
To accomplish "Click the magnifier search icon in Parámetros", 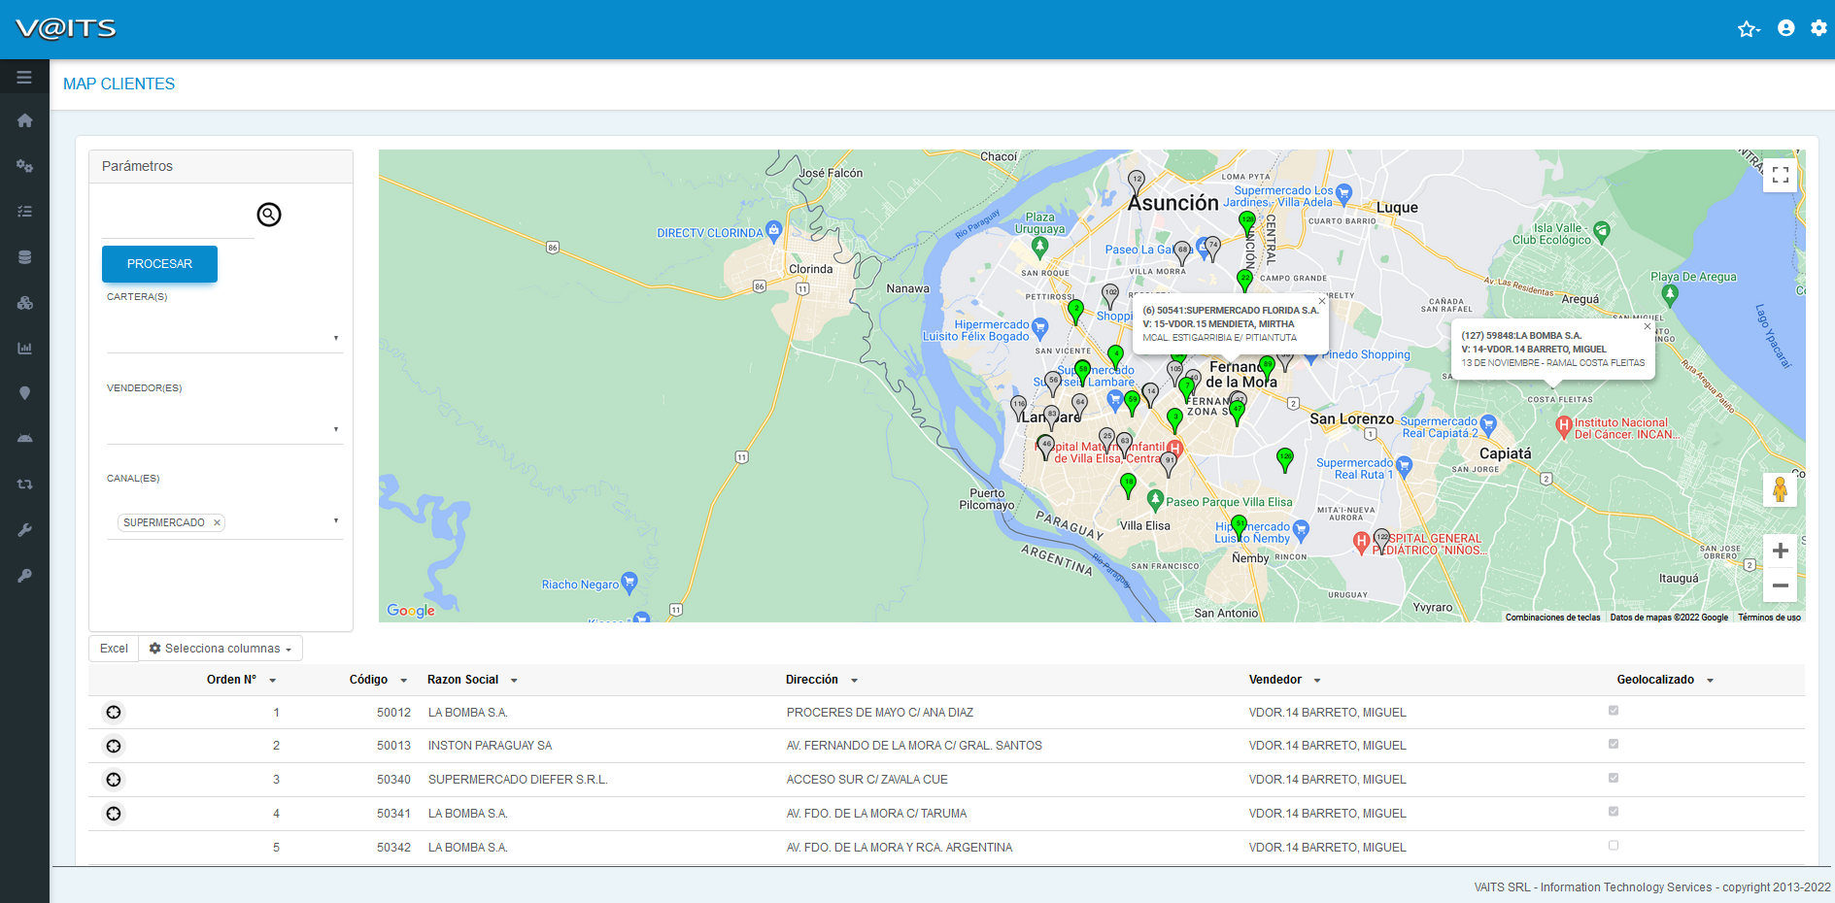I will 269,215.
